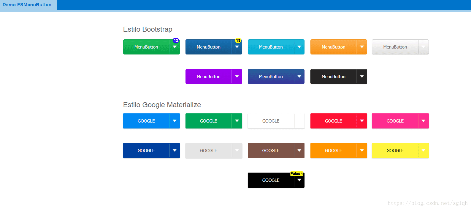Open the orange GOOGLE dropdown arrow

pos(362,151)
